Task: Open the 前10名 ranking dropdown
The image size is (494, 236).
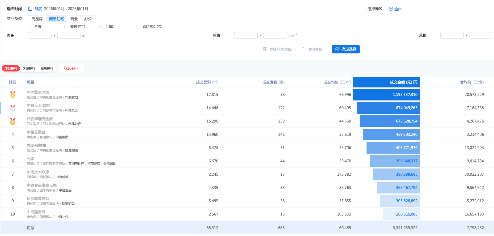Action: 71,68
